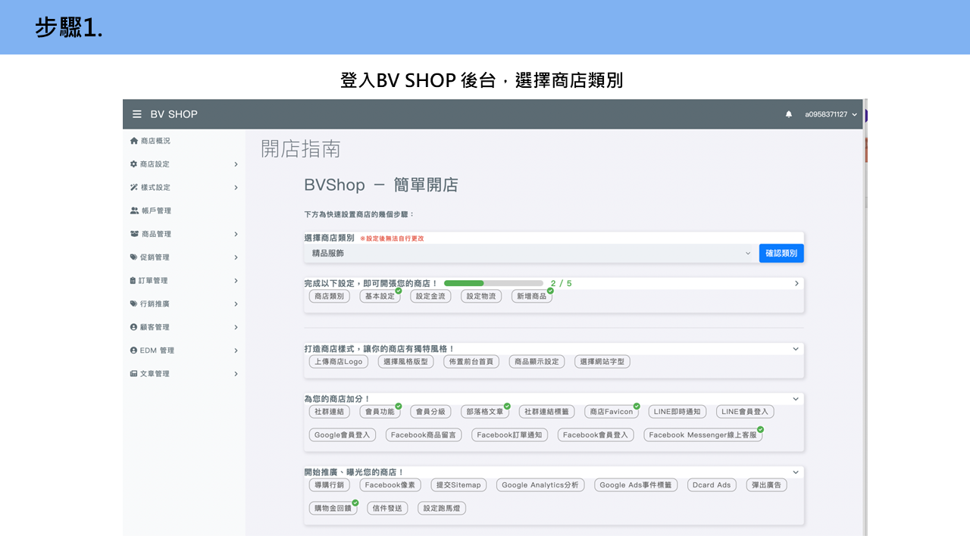Click the notification bell icon
970x545 pixels.
pos(789,114)
